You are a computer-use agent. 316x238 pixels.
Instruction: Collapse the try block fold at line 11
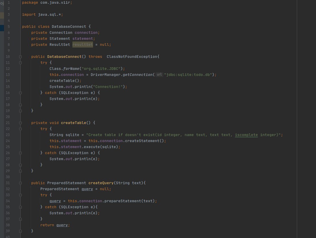[20, 63]
